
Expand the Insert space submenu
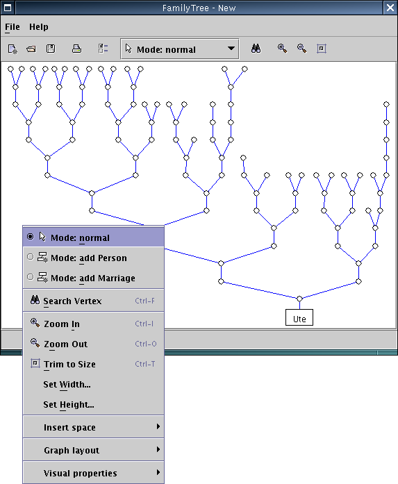tap(93, 427)
